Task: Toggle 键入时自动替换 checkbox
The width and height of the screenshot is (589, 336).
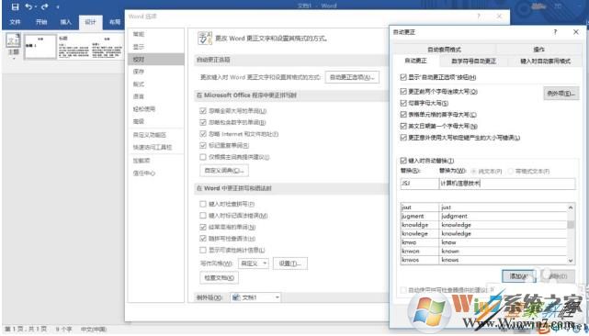Action: [403, 161]
